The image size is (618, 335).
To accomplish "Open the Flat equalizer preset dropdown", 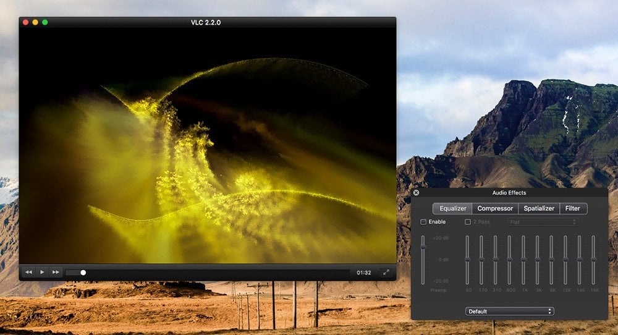I will [543, 222].
